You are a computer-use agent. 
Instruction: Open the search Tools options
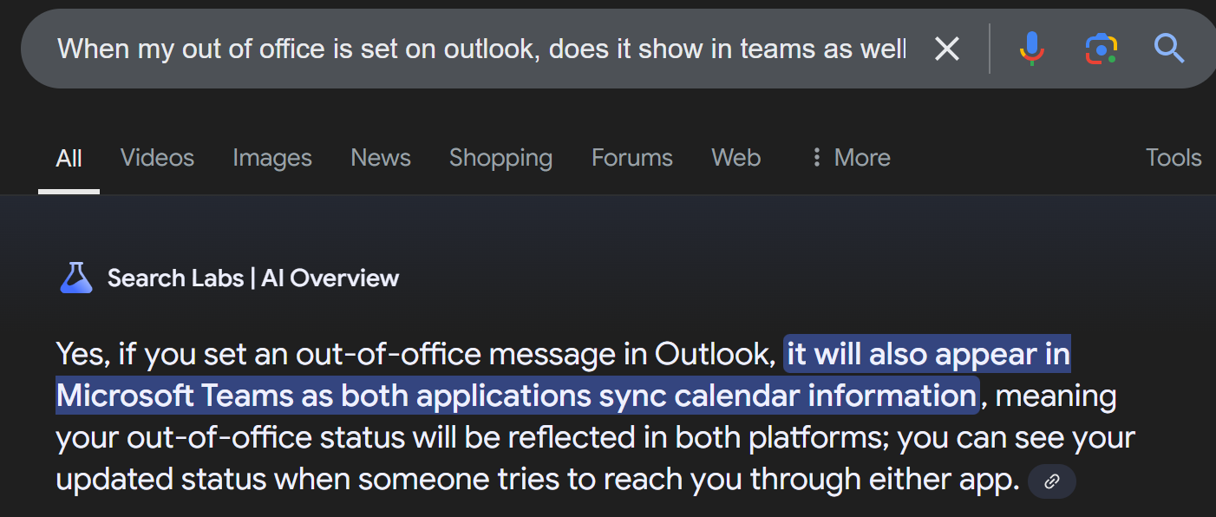1174,157
